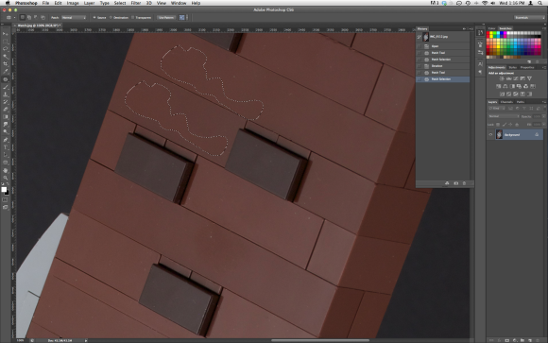Screen dimensions: 548x343
Task: Enable the Transparent checkbox
Action: pyautogui.click(x=133, y=18)
